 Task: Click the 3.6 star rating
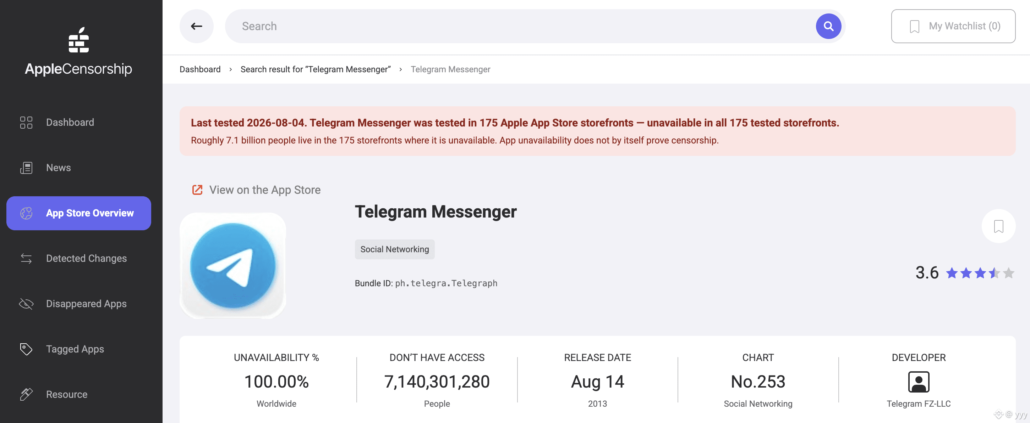tap(964, 273)
